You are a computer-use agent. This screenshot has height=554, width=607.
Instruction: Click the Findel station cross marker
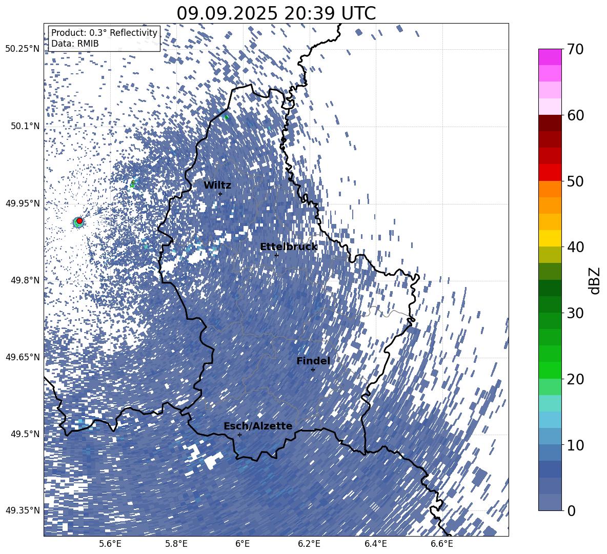313,370
